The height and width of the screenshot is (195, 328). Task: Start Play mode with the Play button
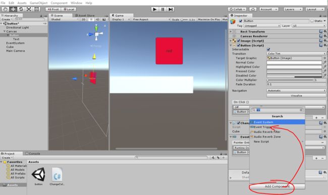(x=155, y=9)
